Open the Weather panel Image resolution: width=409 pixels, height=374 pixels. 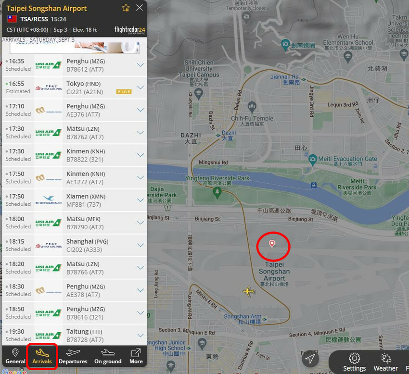[385, 359]
